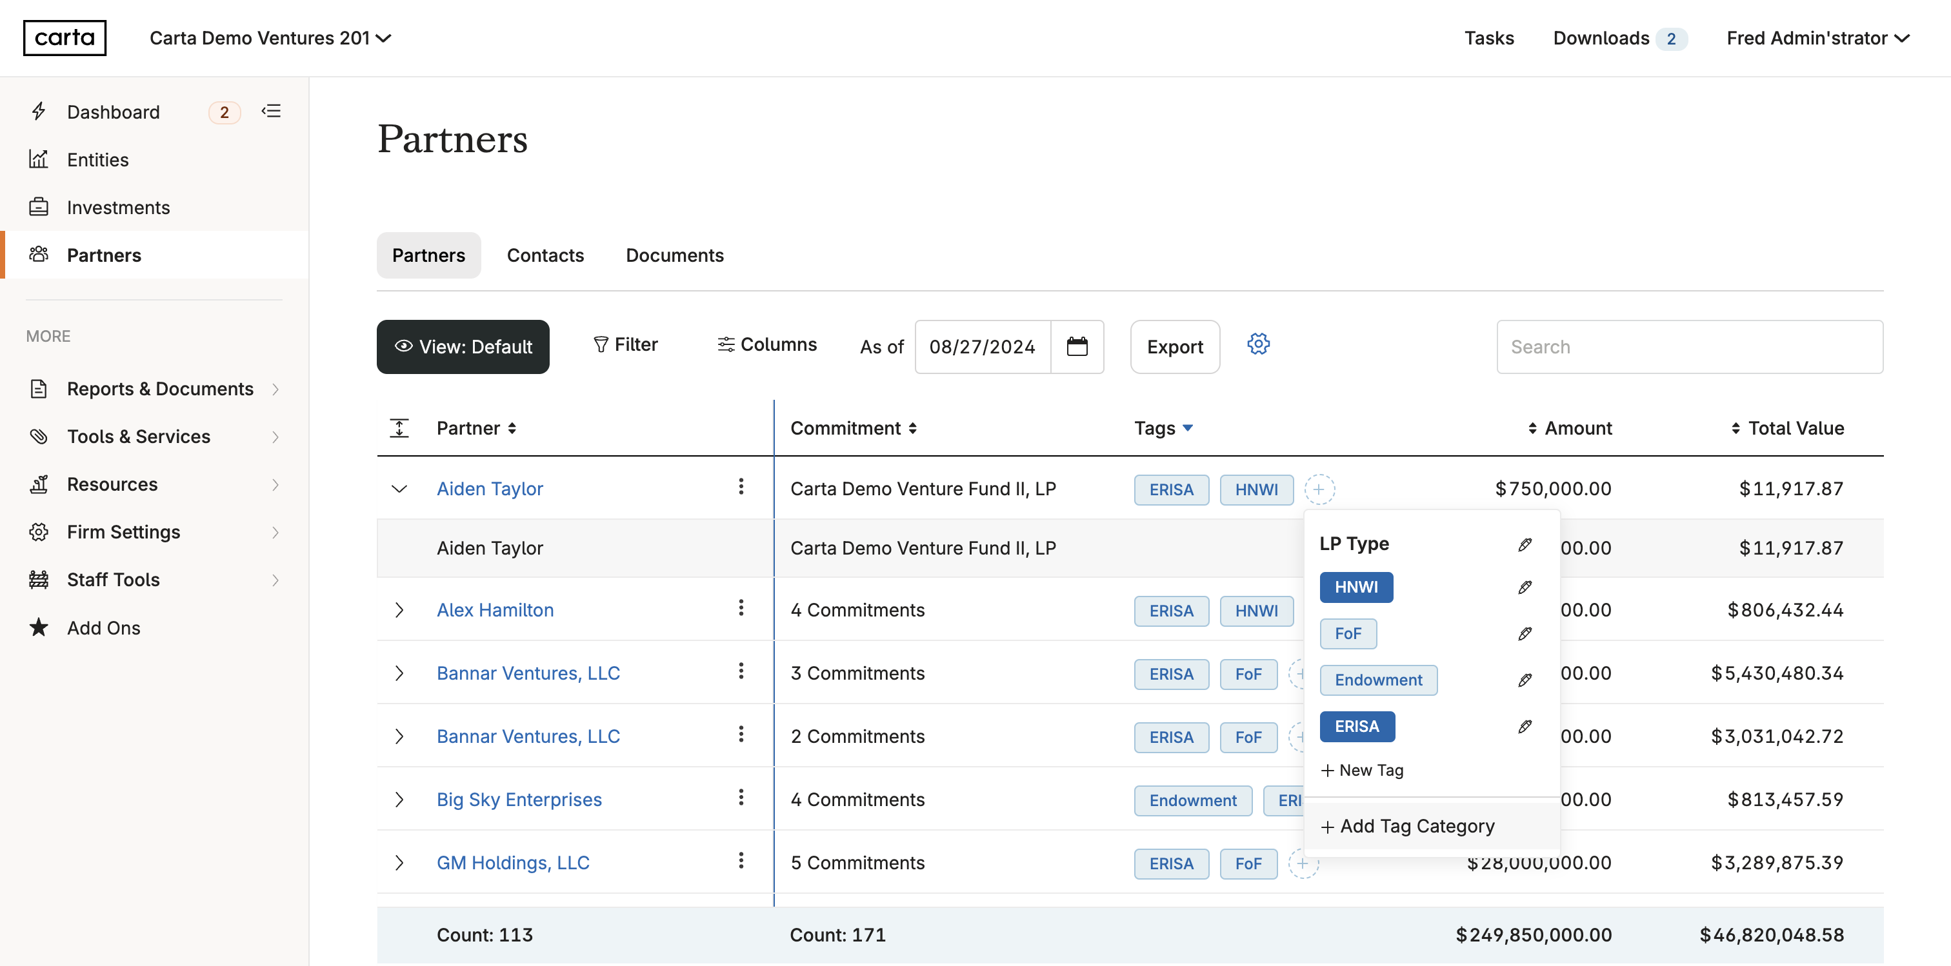The height and width of the screenshot is (966, 1951).
Task: Open table settings gear icon
Action: pyautogui.click(x=1258, y=344)
